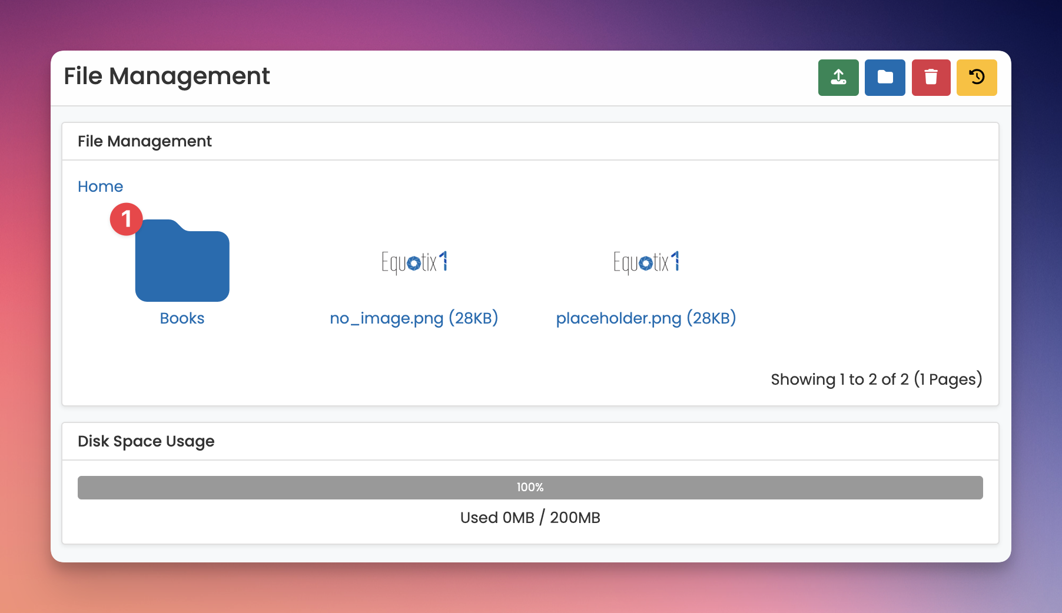Image resolution: width=1062 pixels, height=613 pixels.
Task: Click the Used 0MB / 200MB text
Action: pos(530,518)
